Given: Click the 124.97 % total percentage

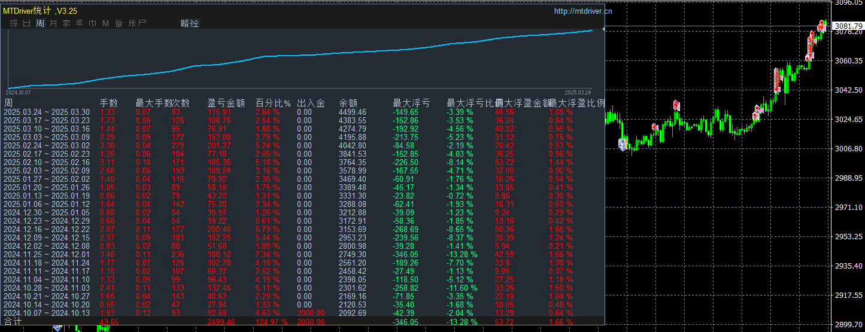Looking at the screenshot, I should (272, 322).
